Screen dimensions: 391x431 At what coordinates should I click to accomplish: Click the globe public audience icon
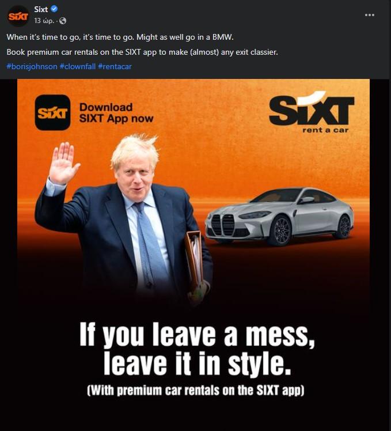click(x=63, y=21)
